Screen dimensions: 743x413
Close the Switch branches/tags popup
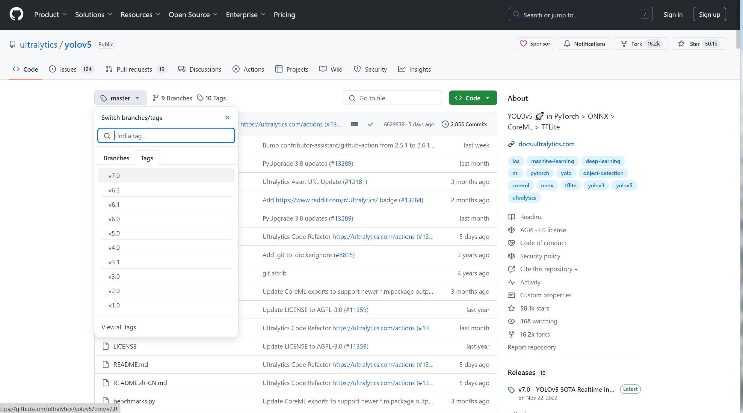click(227, 117)
